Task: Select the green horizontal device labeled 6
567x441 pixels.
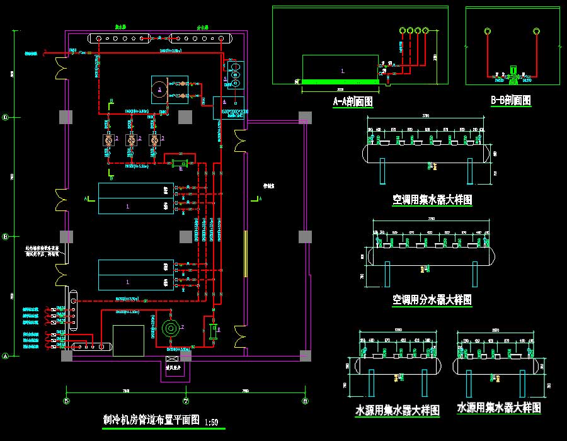Action: (x=180, y=163)
